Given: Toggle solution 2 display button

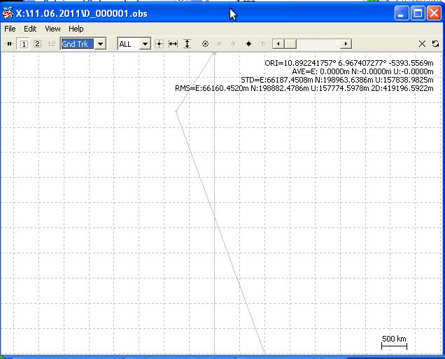Looking at the screenshot, I should pyautogui.click(x=37, y=44).
